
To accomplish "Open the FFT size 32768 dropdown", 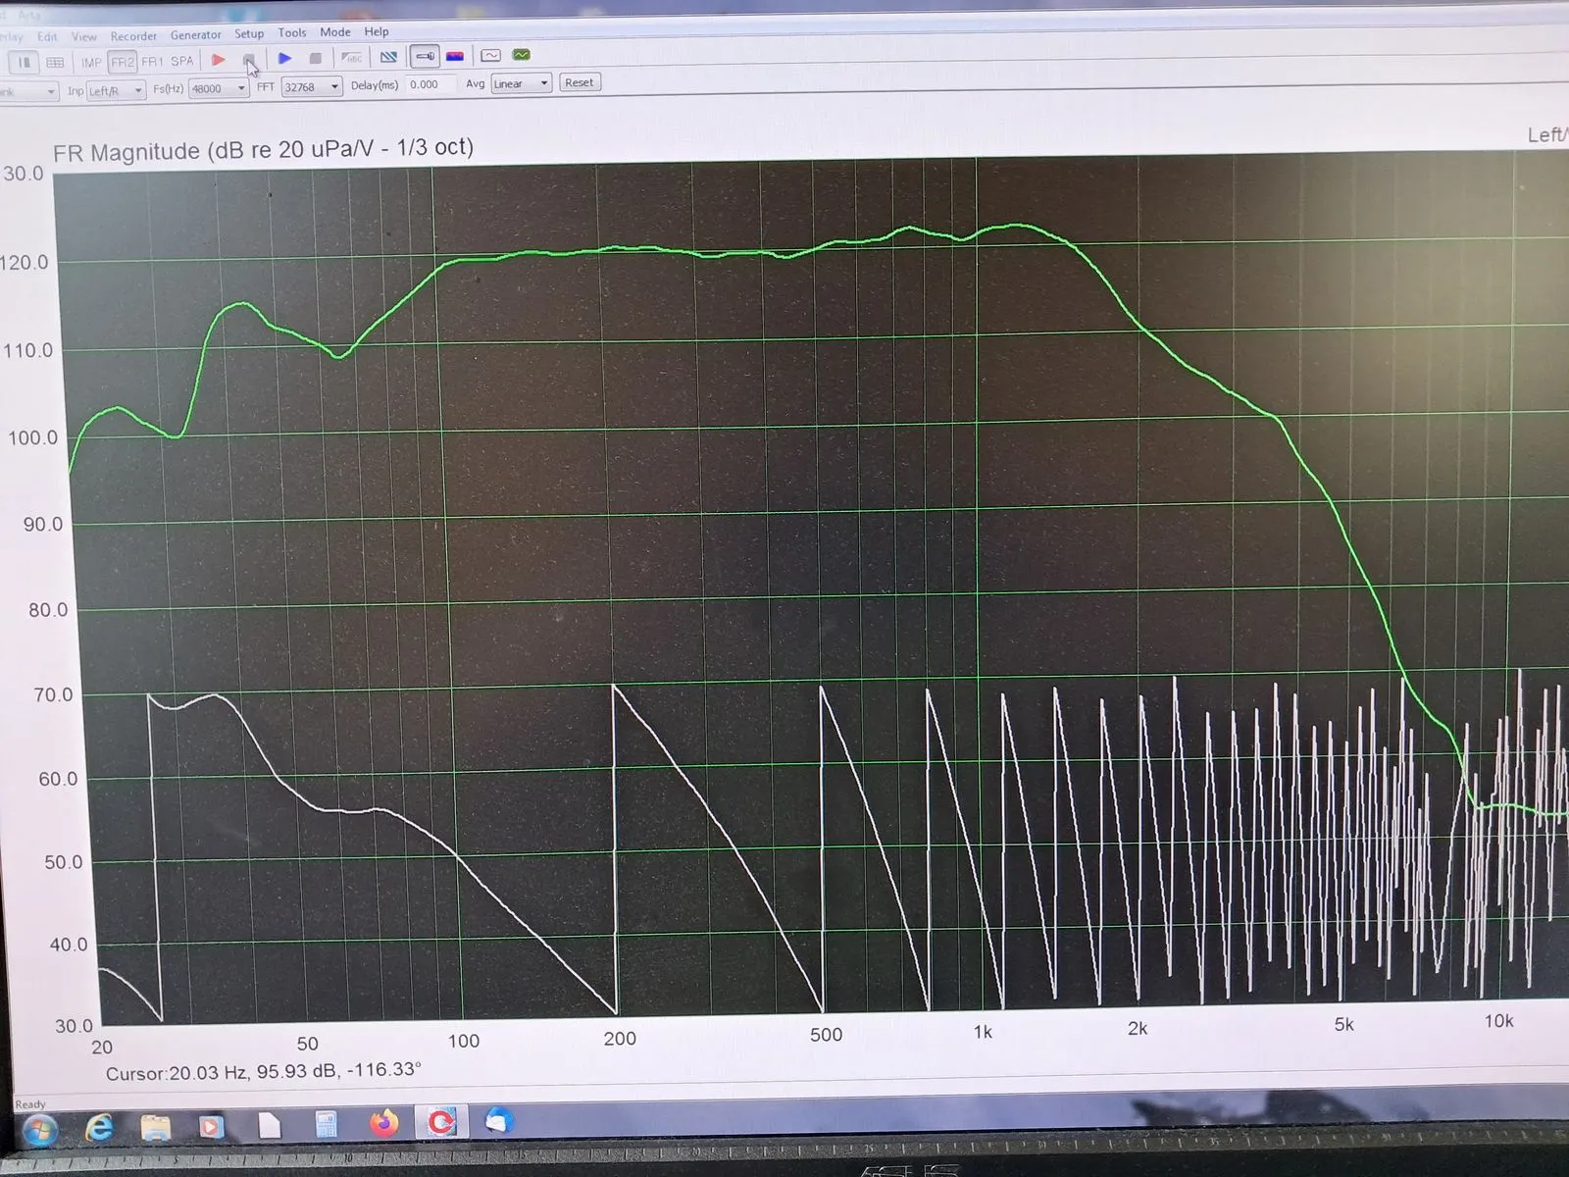I will (x=312, y=87).
